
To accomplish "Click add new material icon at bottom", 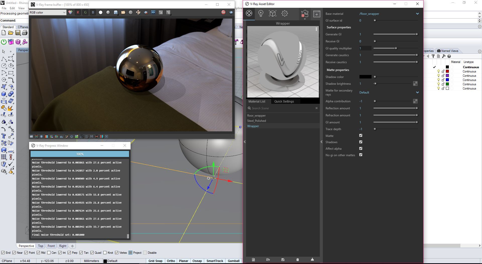I will (253, 259).
